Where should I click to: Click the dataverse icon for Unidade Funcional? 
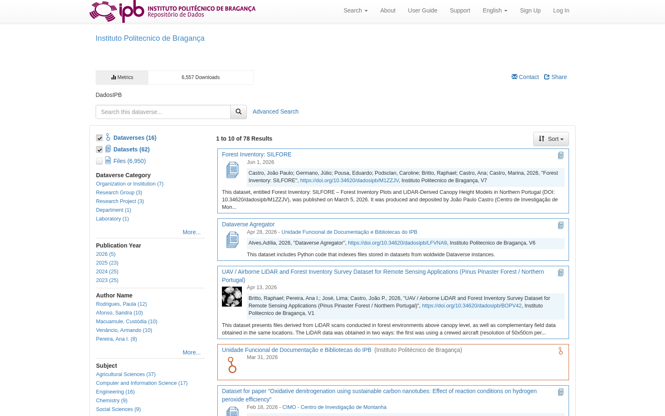tap(232, 365)
